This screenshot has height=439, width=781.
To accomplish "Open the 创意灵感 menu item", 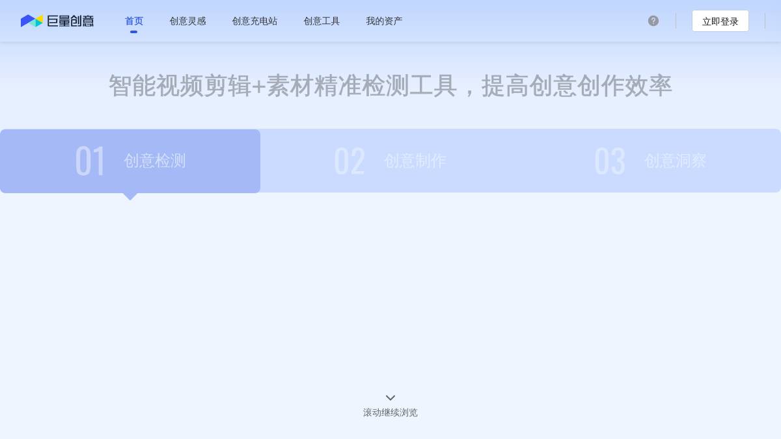I will (x=187, y=21).
